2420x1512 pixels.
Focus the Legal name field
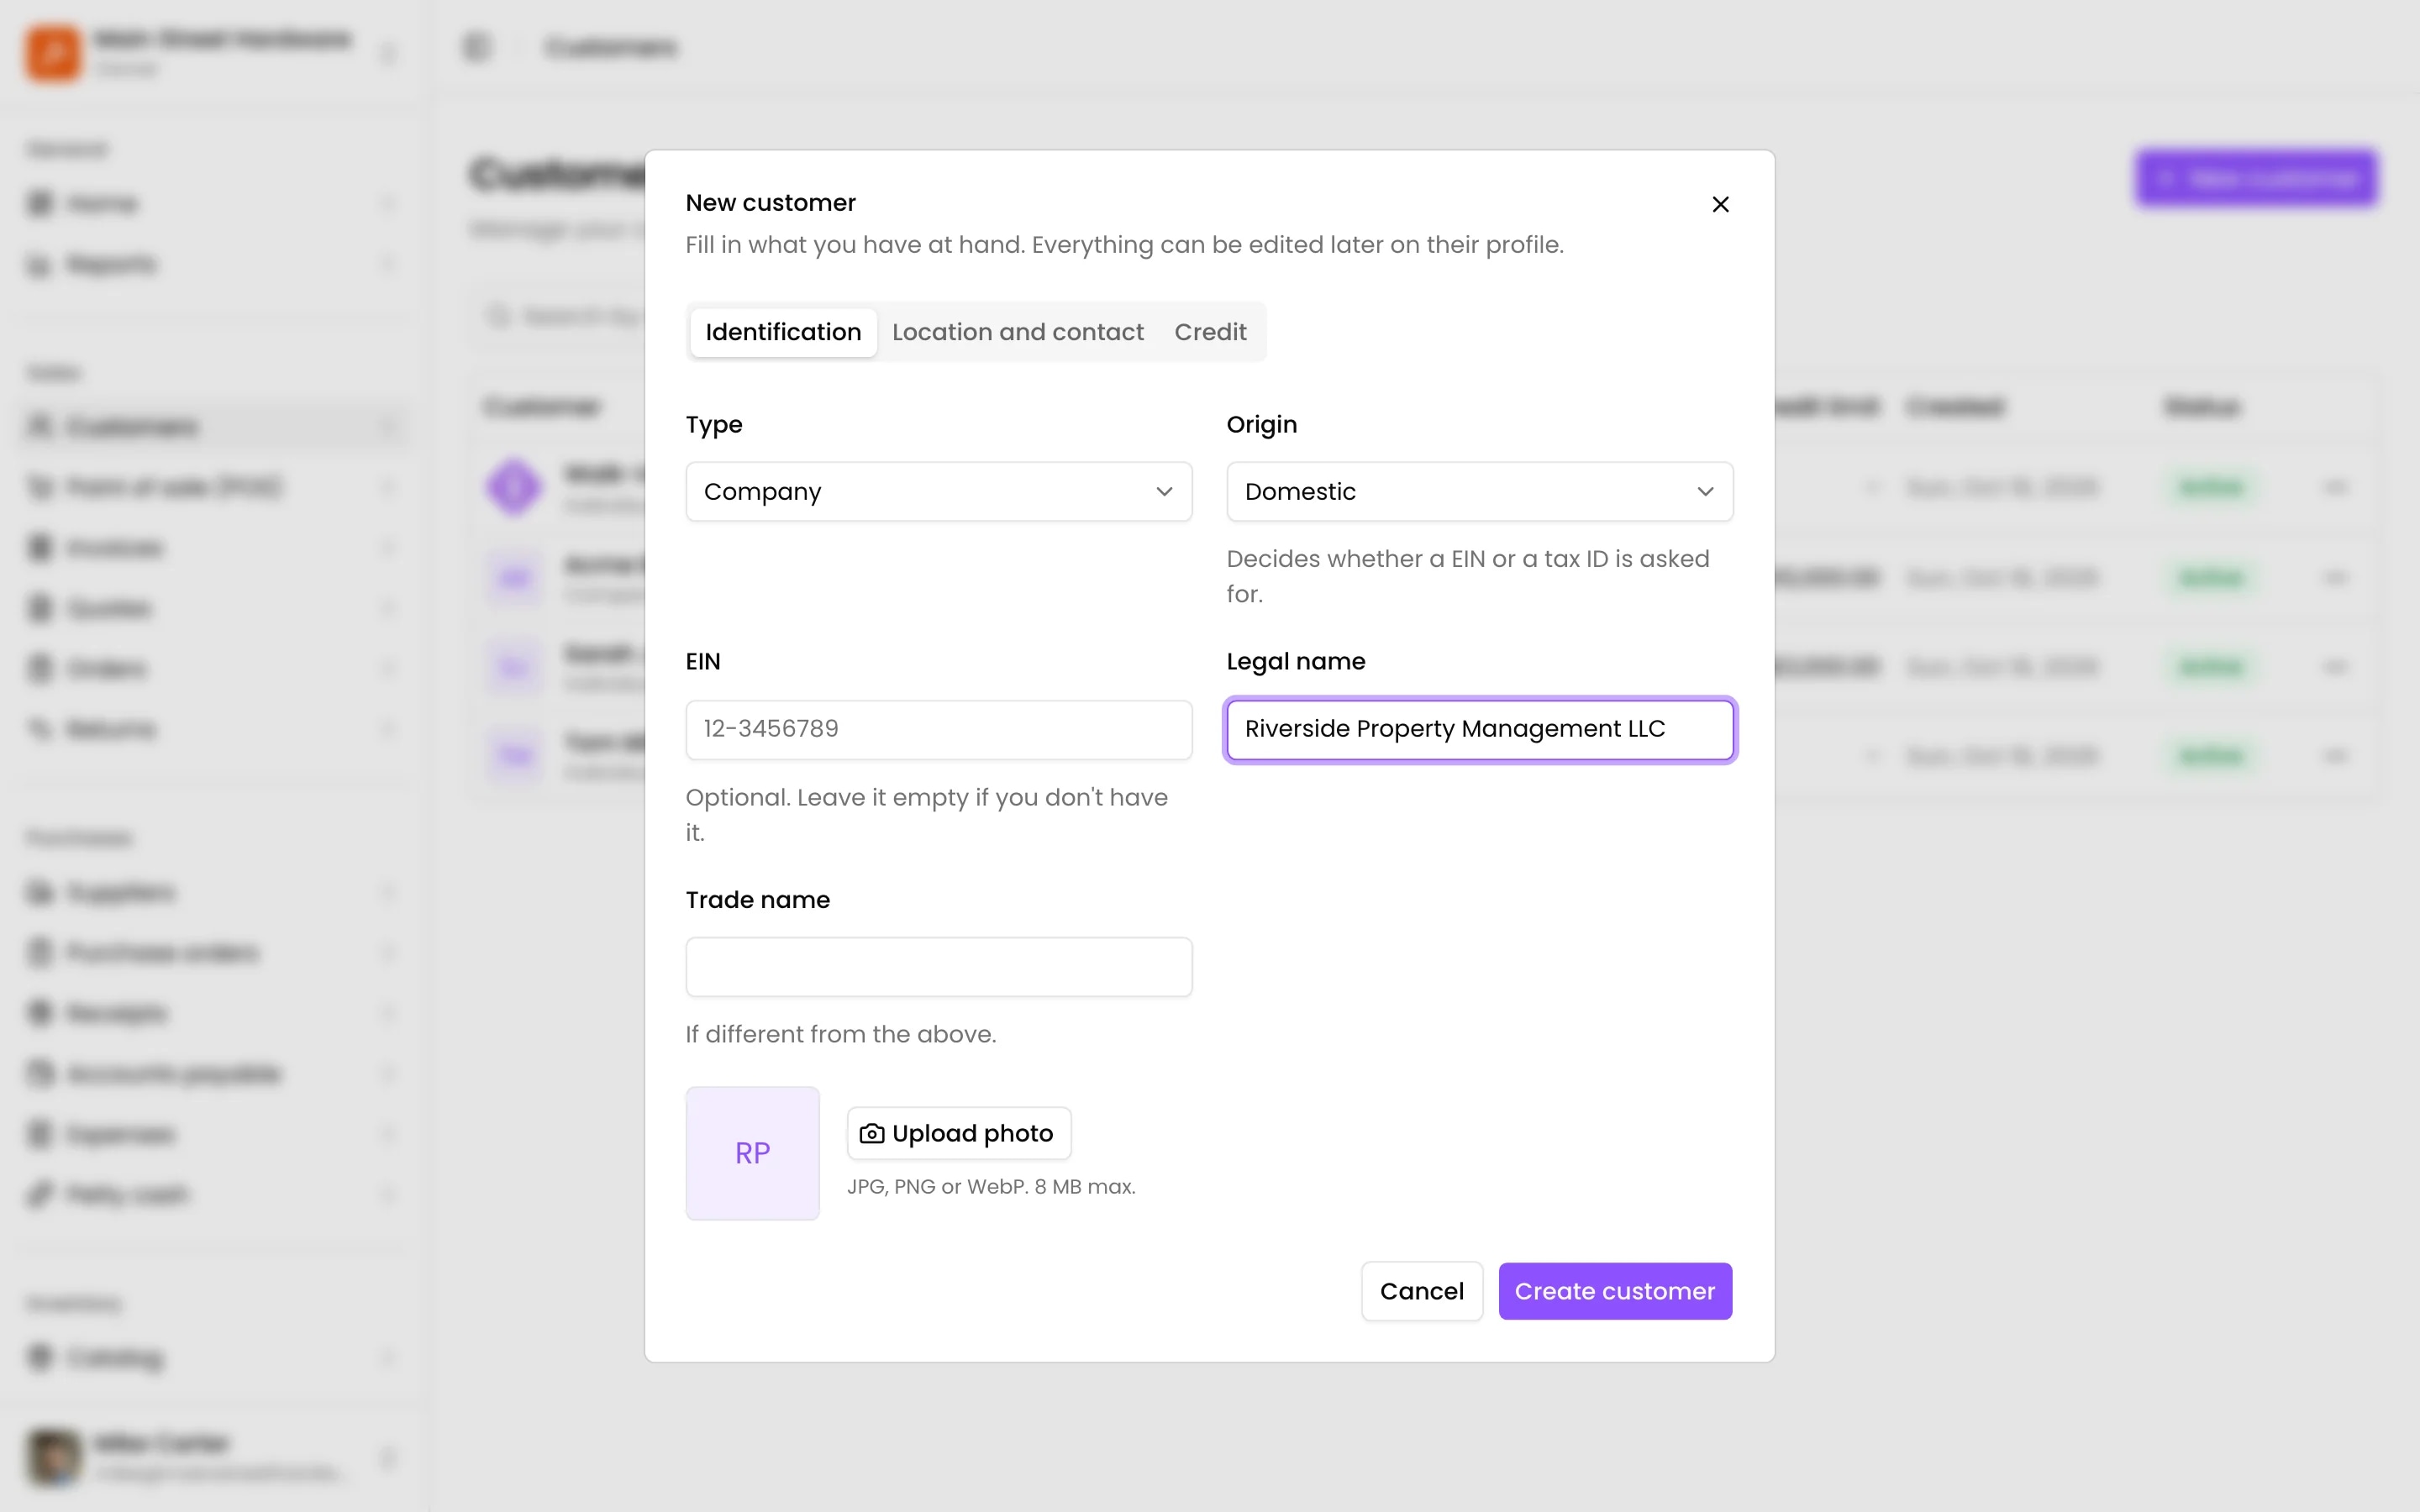(x=1479, y=729)
